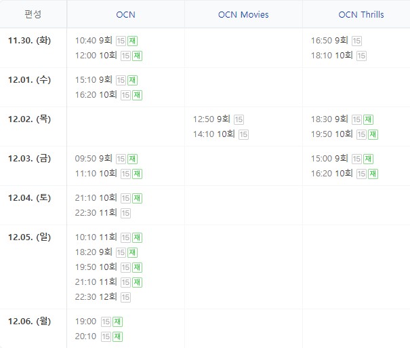Click the green 재 badge beside 09:50 9회

(132, 159)
